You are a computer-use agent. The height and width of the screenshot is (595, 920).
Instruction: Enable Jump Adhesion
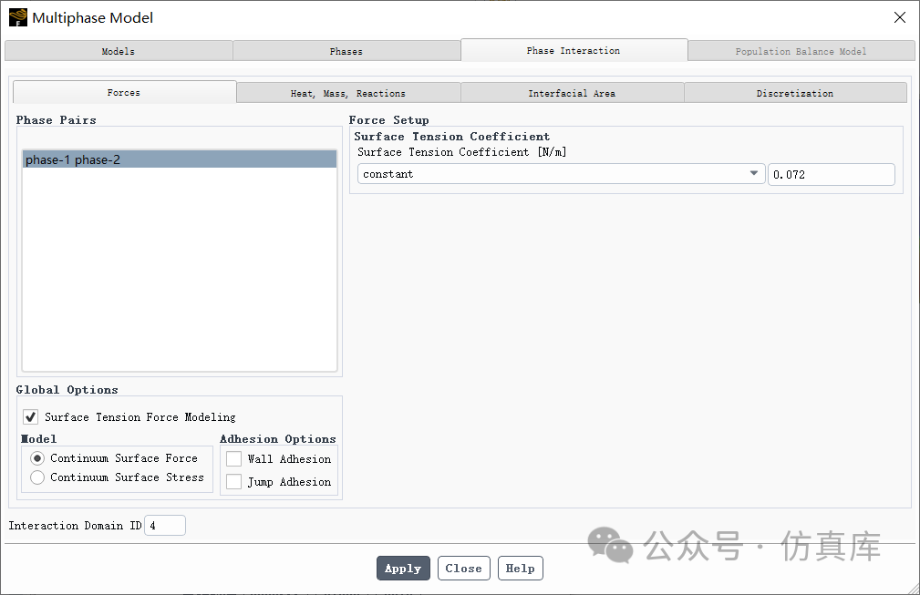click(x=233, y=481)
